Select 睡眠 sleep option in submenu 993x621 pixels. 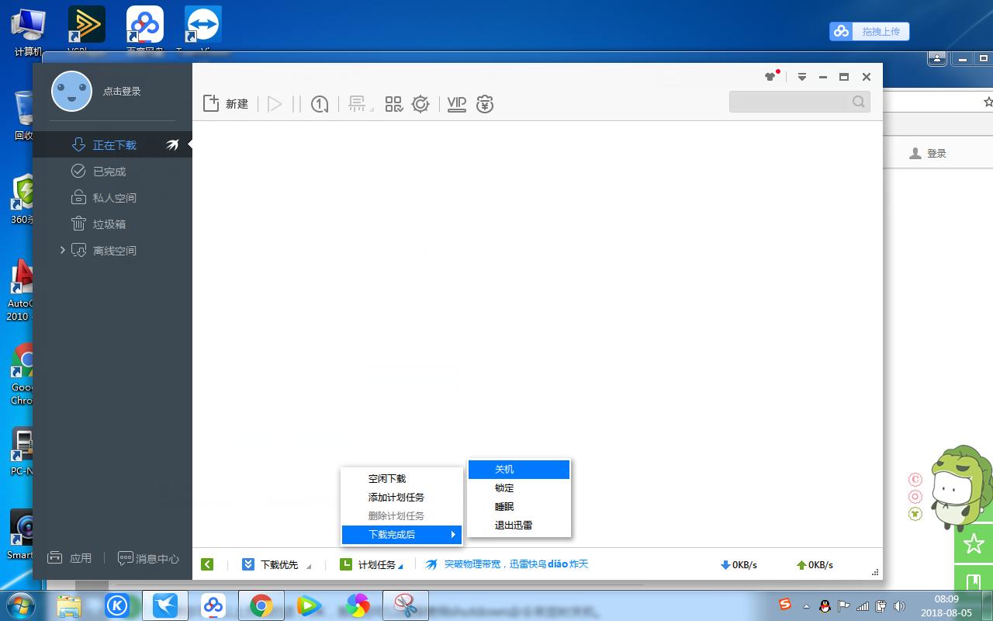pyautogui.click(x=503, y=506)
